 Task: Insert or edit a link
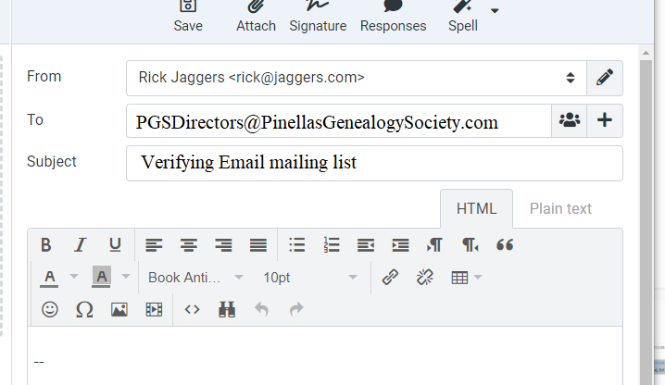[390, 278]
